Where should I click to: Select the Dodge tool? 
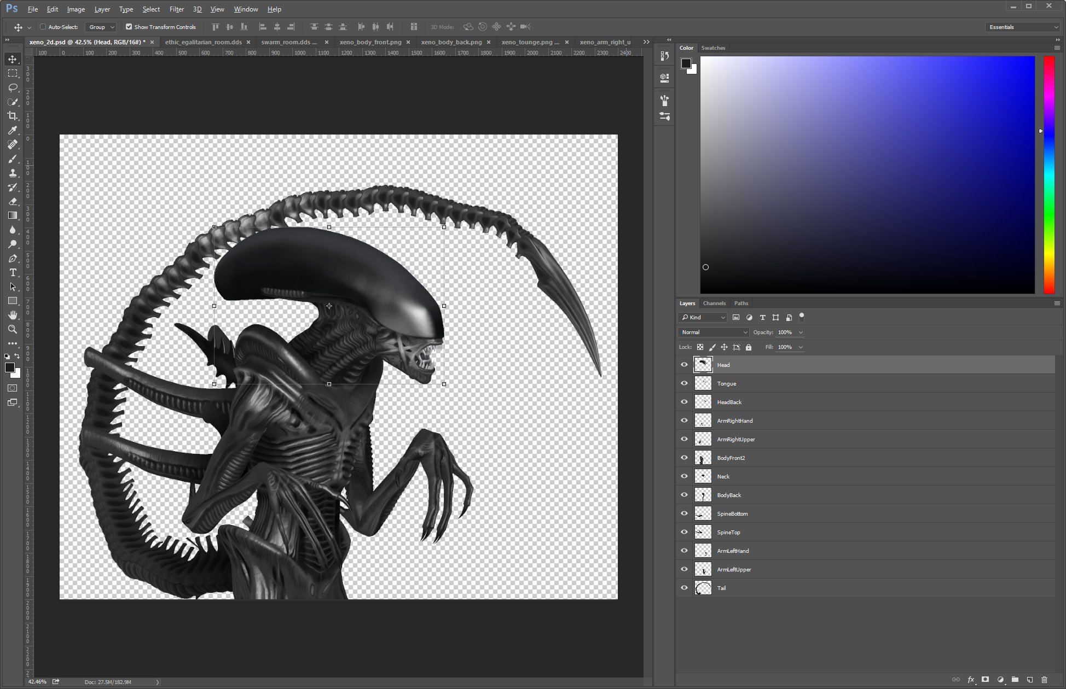coord(13,244)
